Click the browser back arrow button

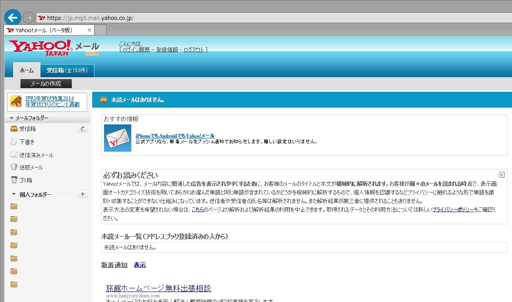[x=12, y=17]
